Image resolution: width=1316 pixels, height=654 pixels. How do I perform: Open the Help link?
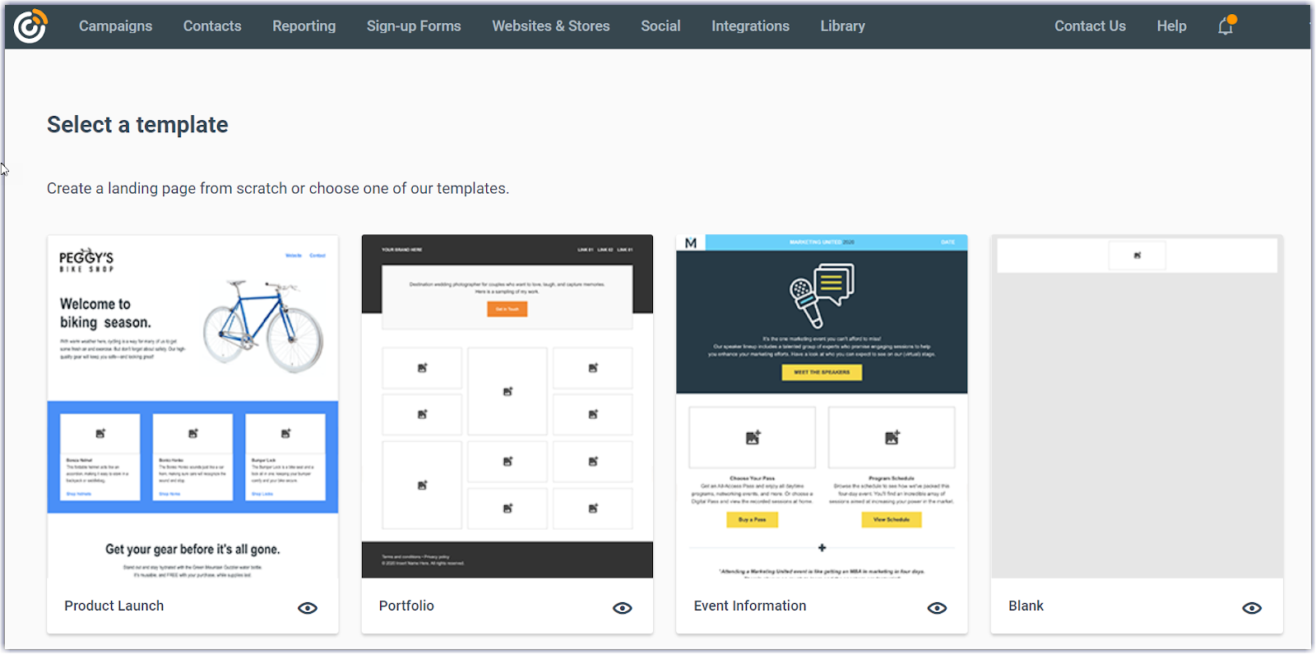[1171, 26]
